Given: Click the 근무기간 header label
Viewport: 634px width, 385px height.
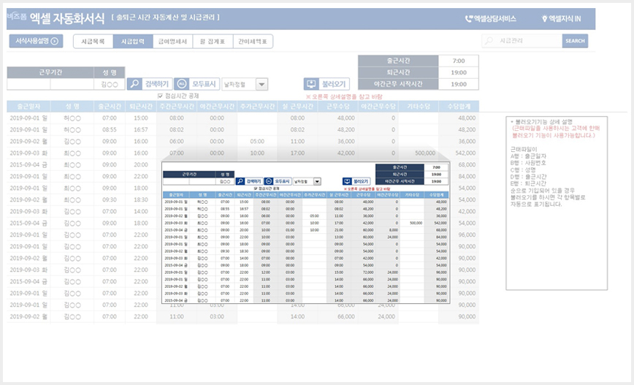Looking at the screenshot, I should (50, 72).
